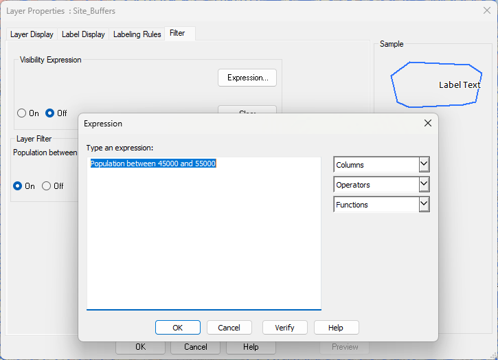Viewport: 498px width, 360px height.
Task: Click the Expression... button
Action: pos(247,78)
